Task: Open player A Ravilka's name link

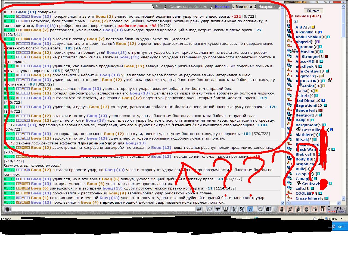Action: [x=304, y=32]
